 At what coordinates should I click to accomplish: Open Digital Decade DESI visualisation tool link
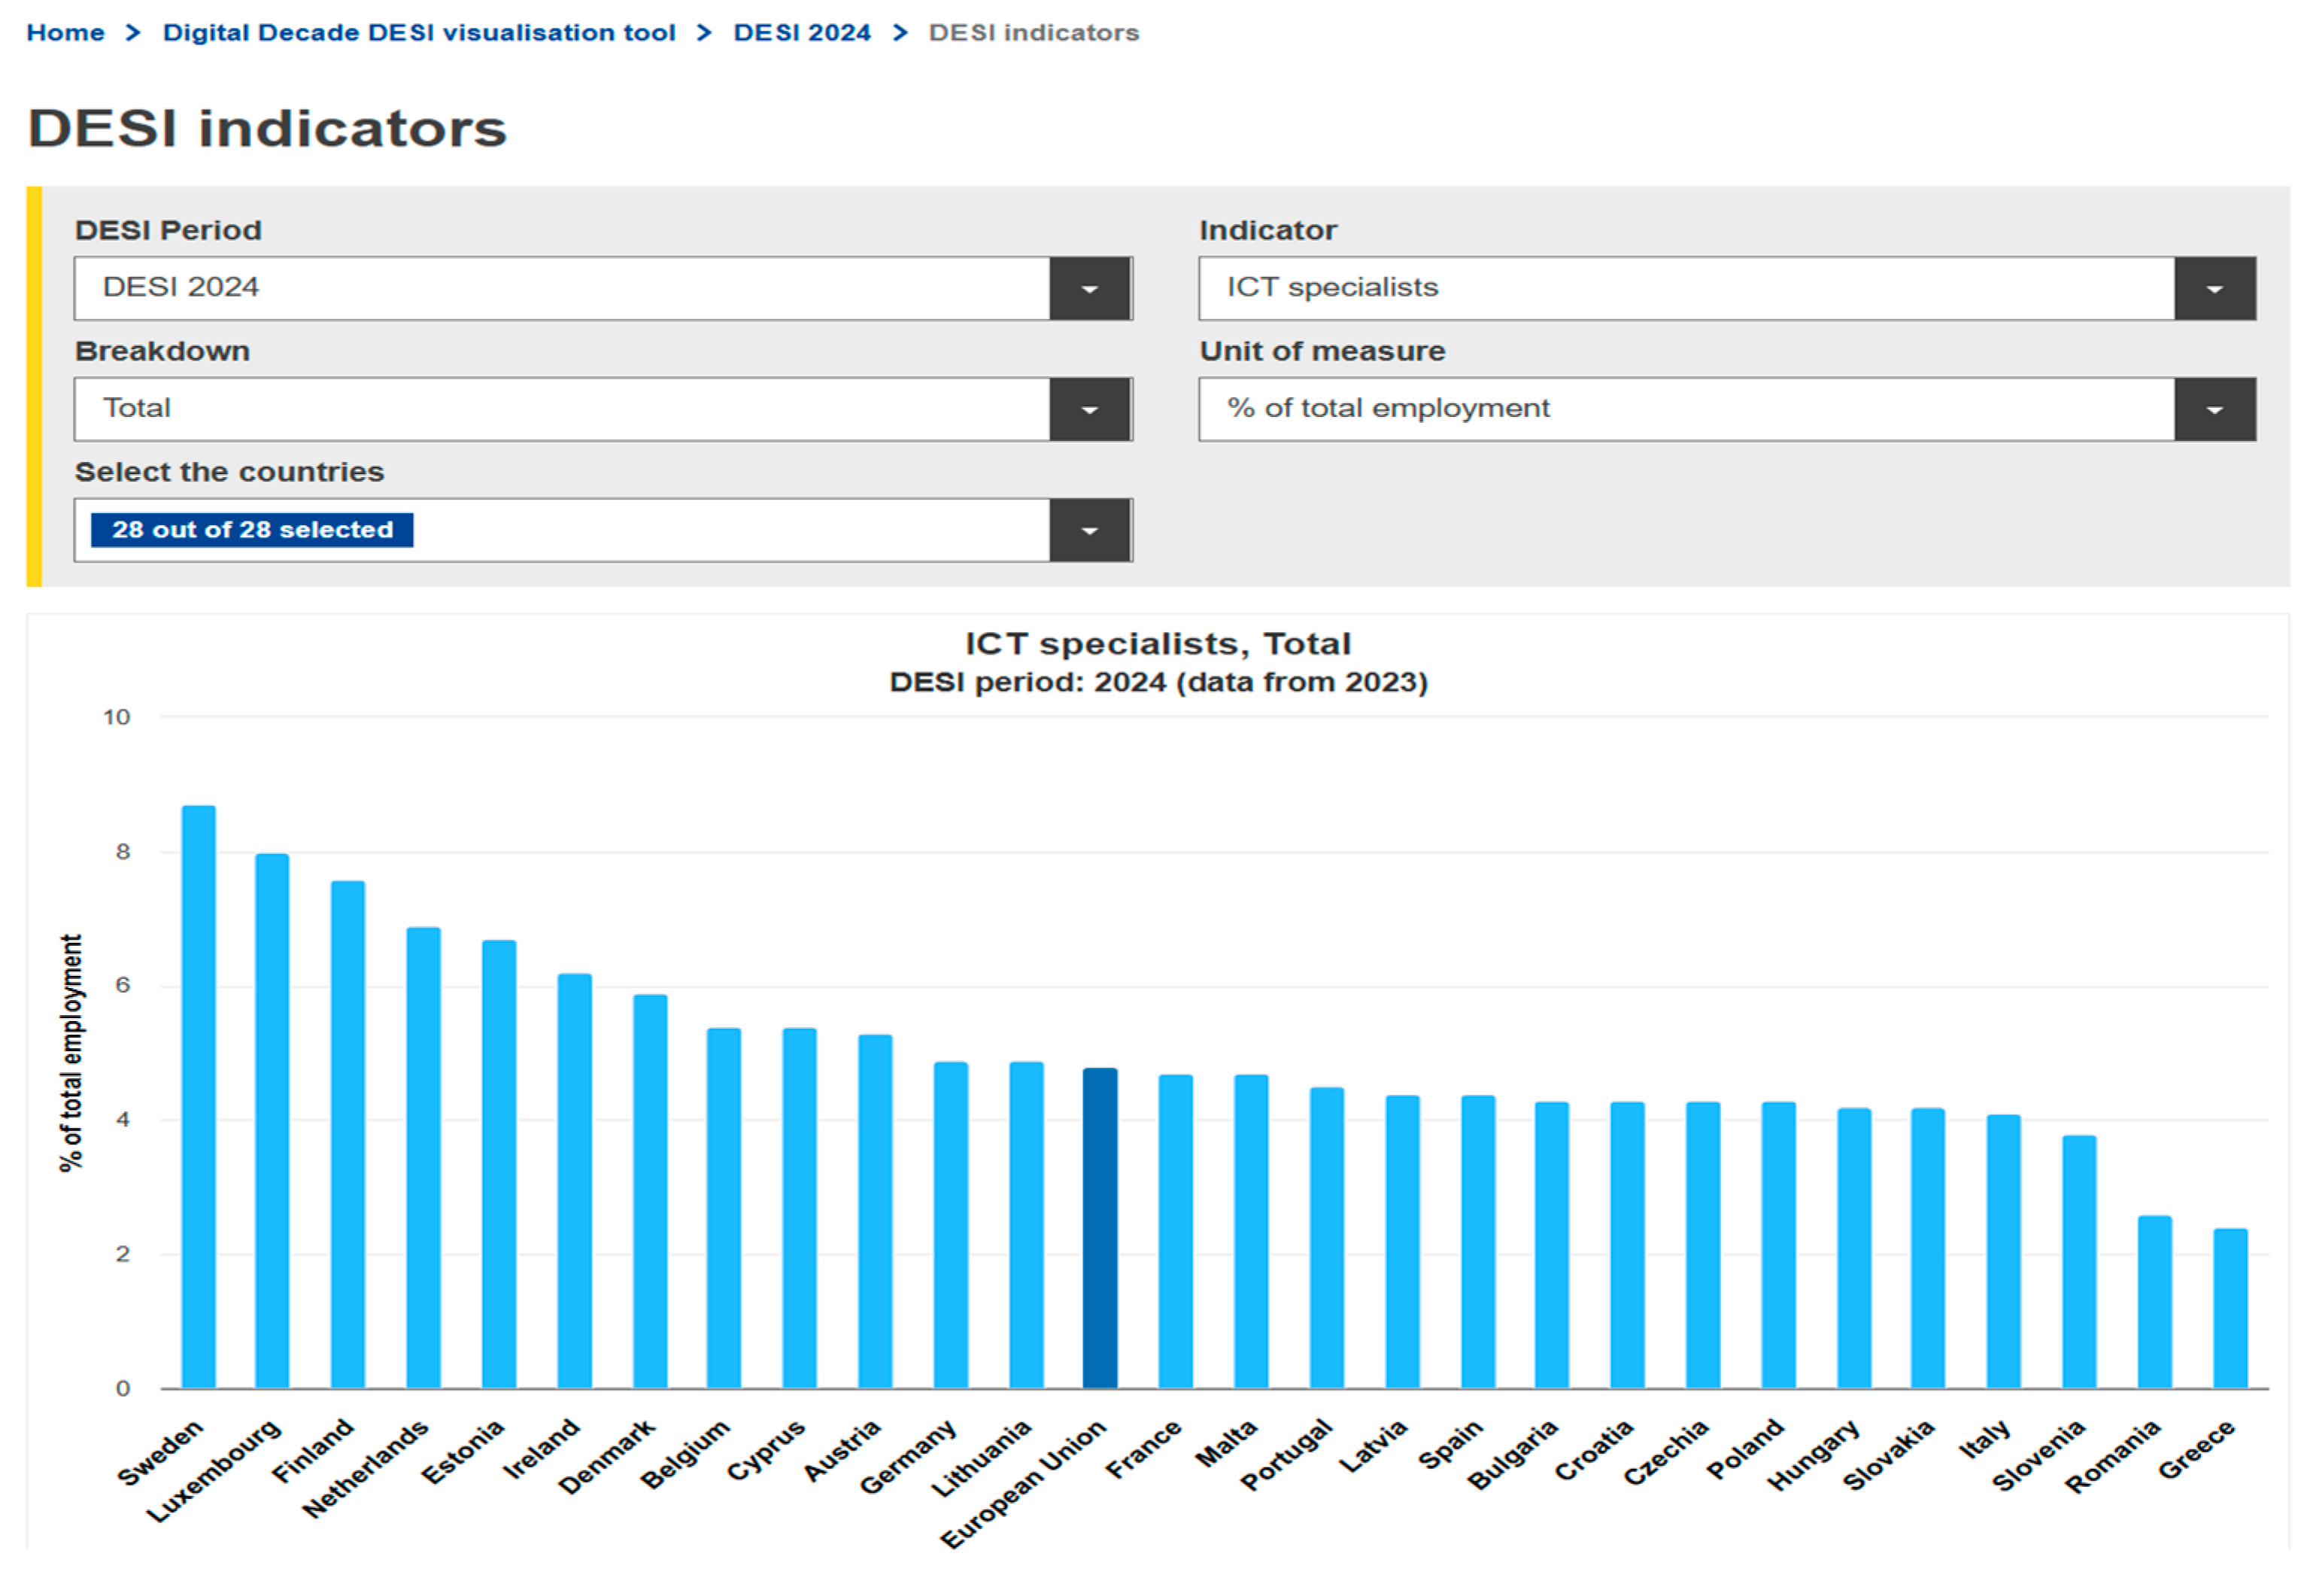419,33
